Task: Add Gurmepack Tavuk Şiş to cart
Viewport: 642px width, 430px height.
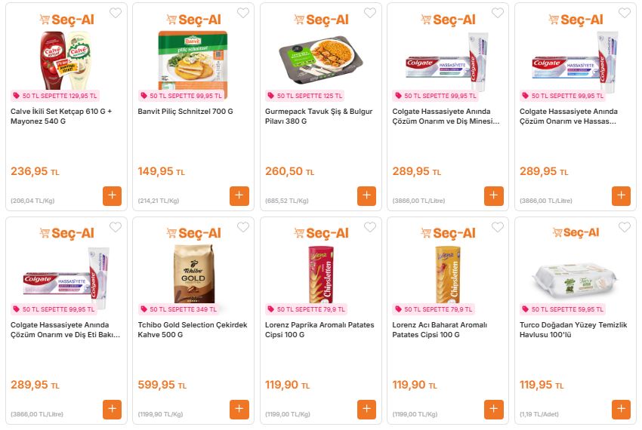Action: click(x=366, y=195)
